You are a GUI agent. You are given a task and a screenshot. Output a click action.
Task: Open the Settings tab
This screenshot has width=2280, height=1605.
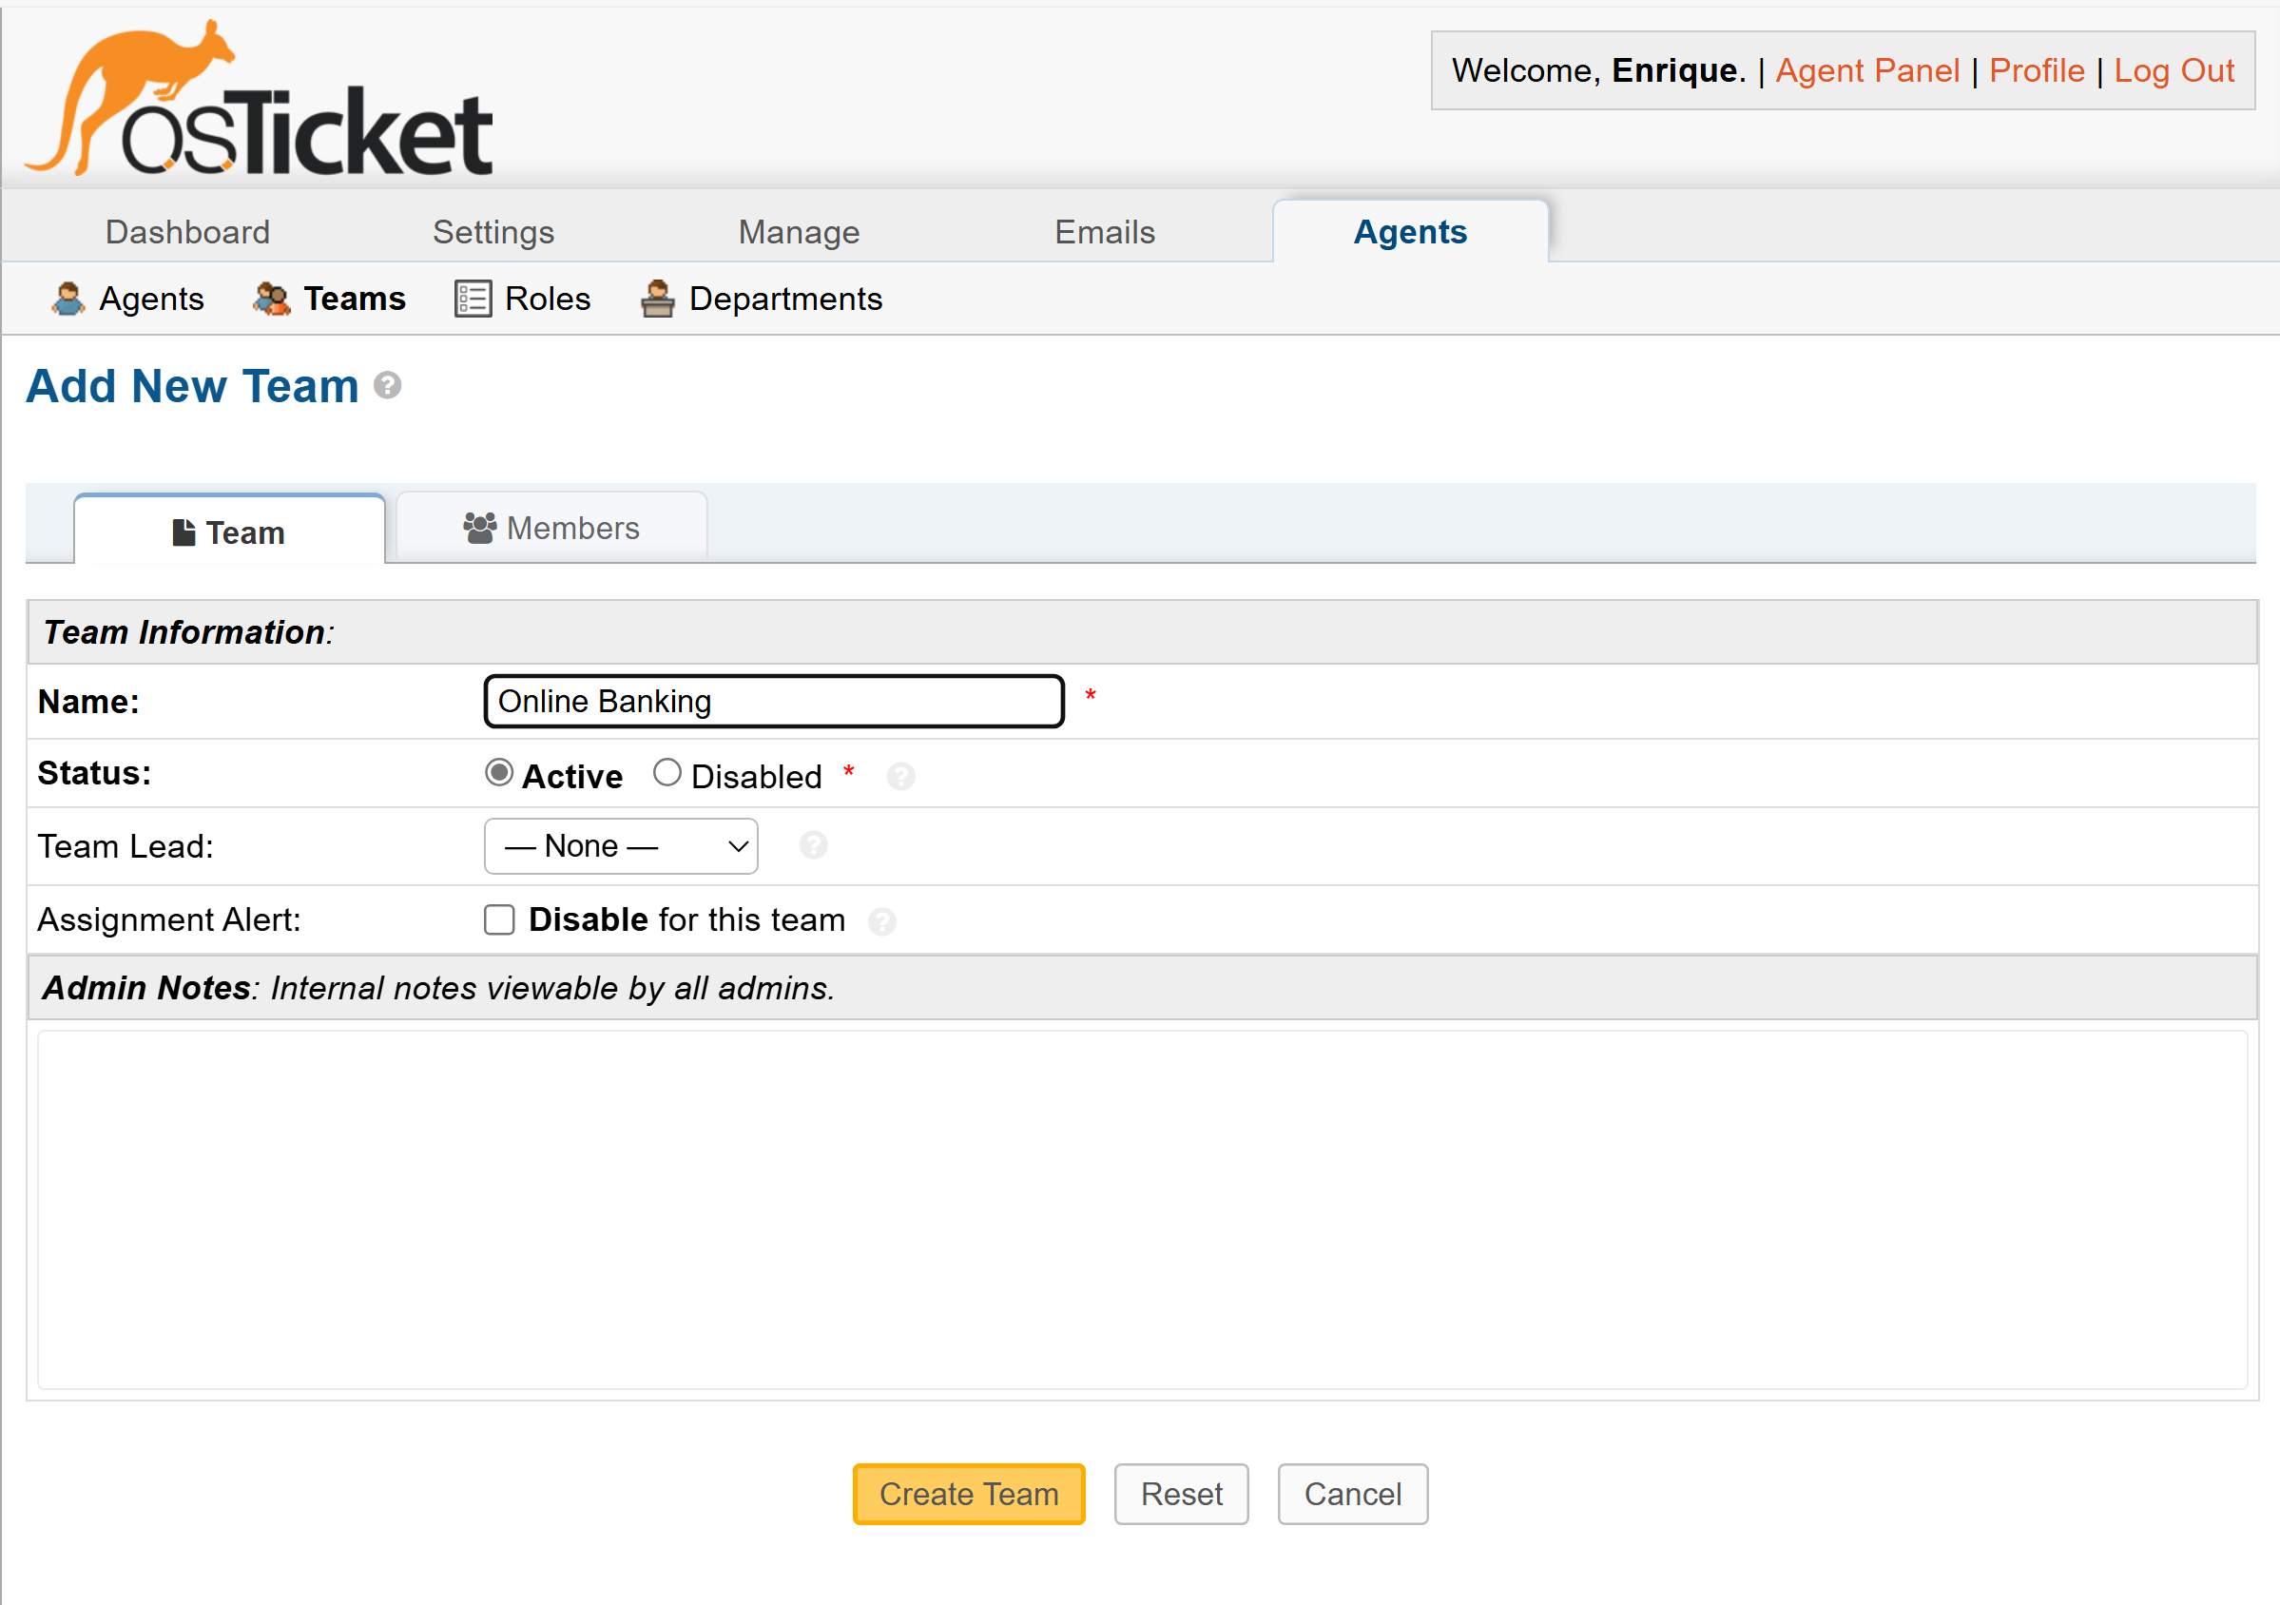(493, 231)
